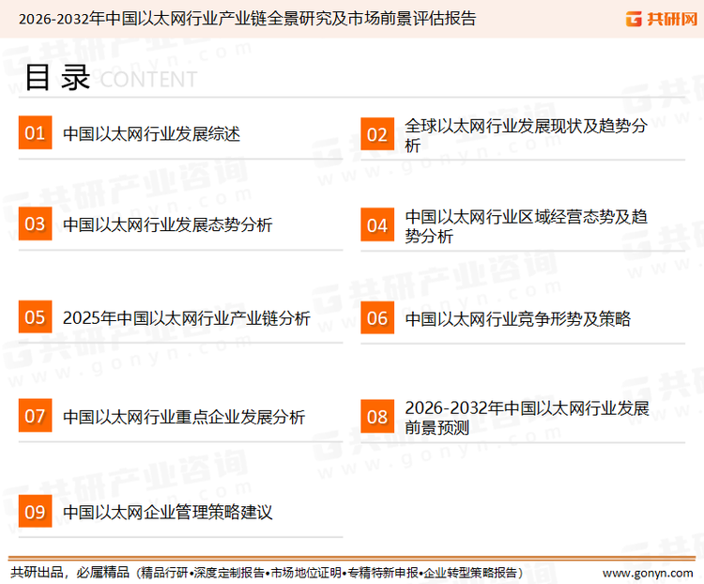Screen dimensions: 704x584
Task: Click the report title in the header
Action: coord(247,19)
